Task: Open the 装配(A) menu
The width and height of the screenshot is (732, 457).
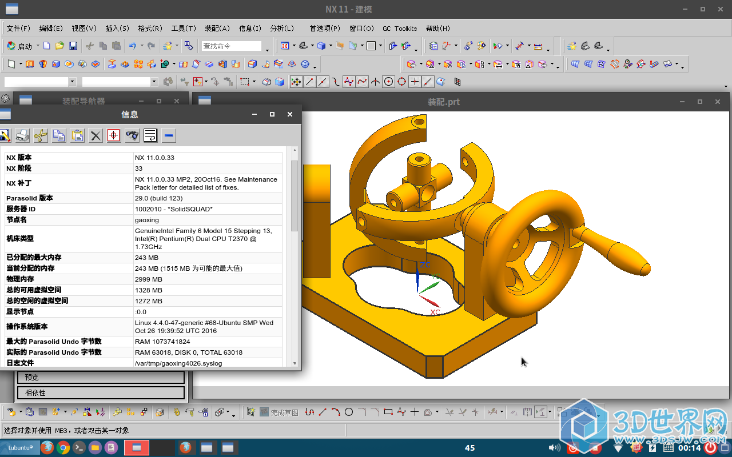Action: tap(217, 28)
